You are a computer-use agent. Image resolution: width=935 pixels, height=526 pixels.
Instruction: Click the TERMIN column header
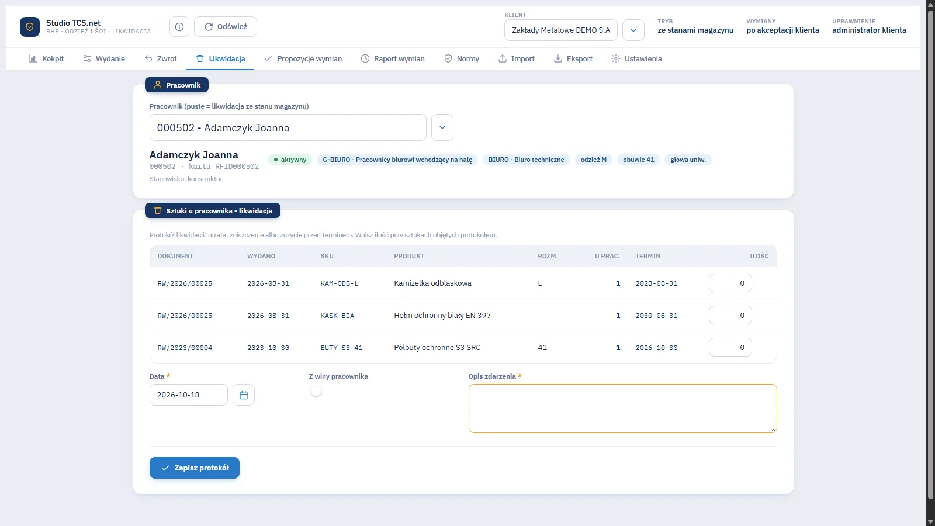pyautogui.click(x=648, y=256)
